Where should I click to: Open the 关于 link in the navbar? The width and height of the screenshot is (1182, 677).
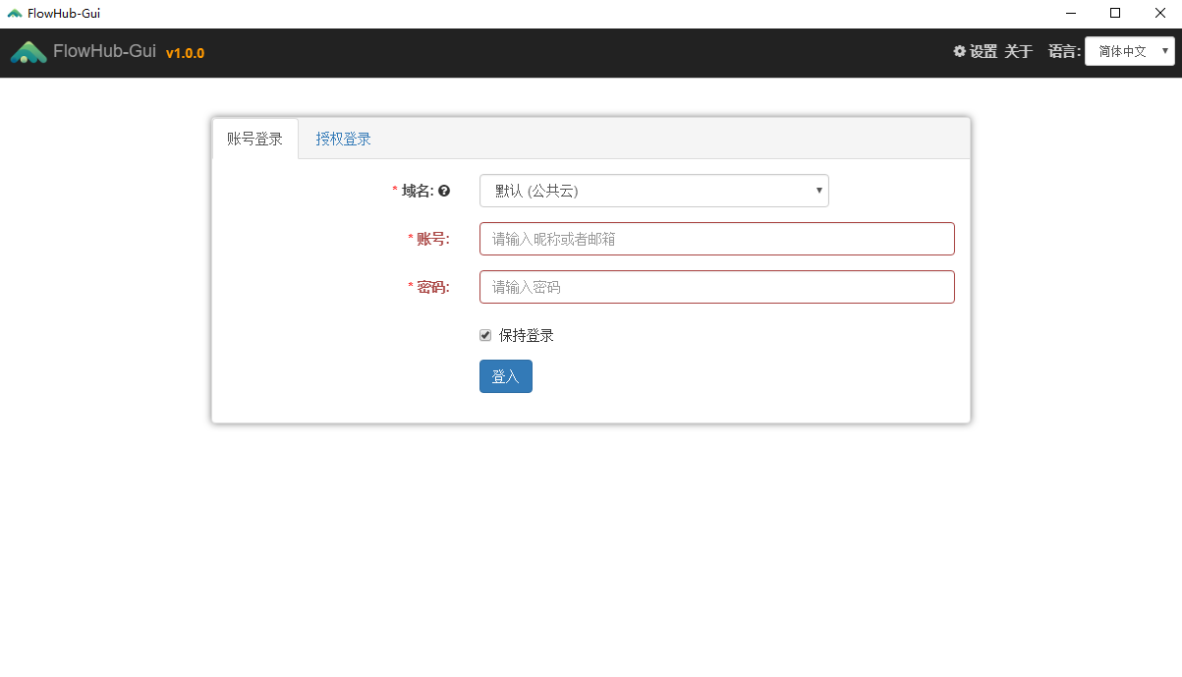(1018, 51)
